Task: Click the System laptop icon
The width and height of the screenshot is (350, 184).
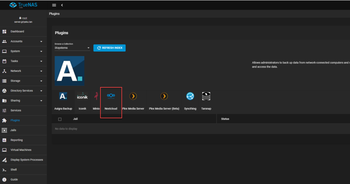Action: (4, 51)
